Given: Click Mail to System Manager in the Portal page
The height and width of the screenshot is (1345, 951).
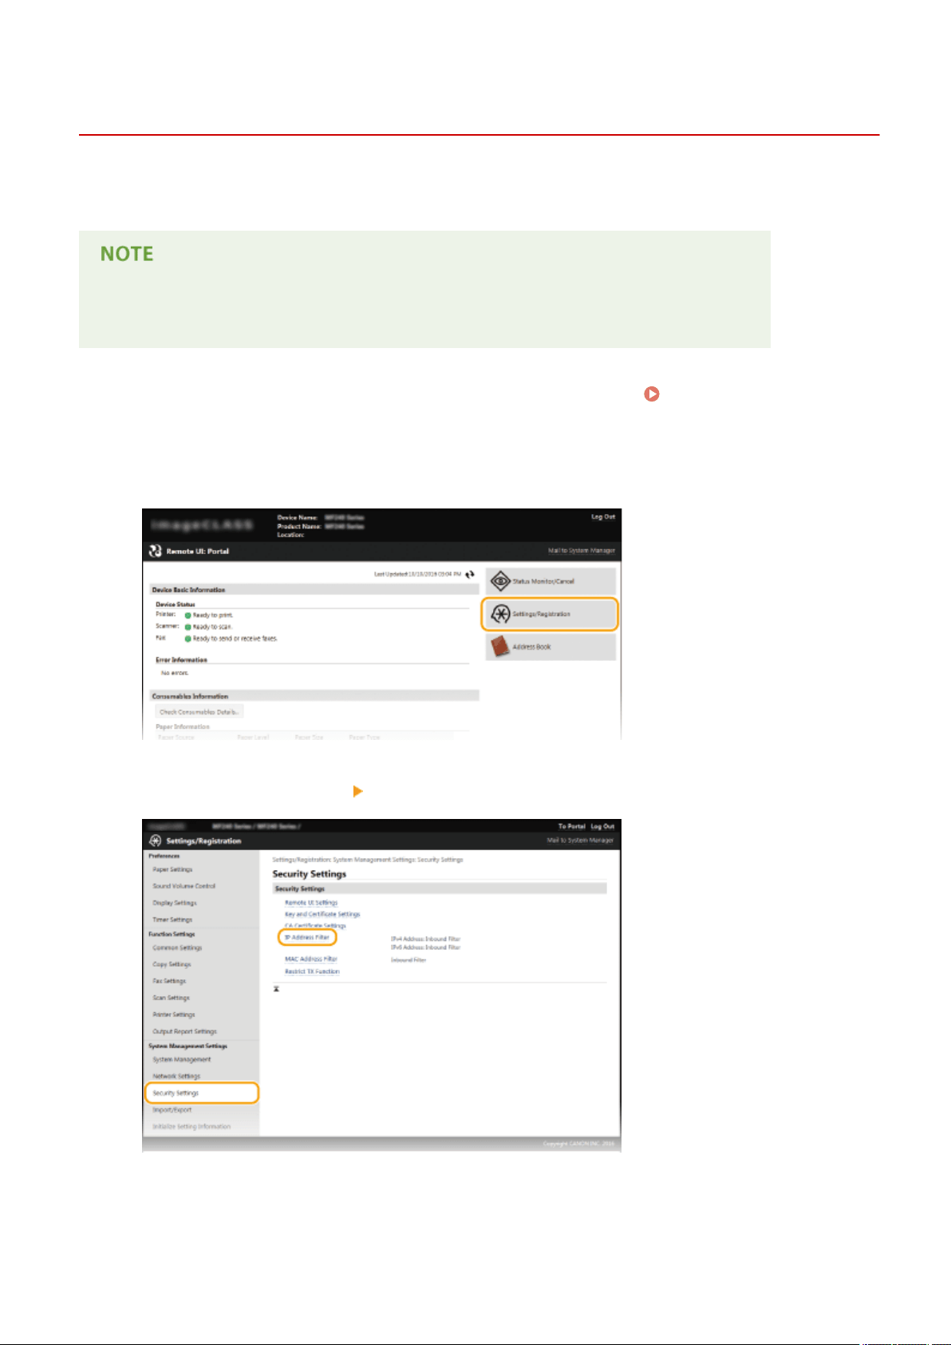Looking at the screenshot, I should pos(582,551).
